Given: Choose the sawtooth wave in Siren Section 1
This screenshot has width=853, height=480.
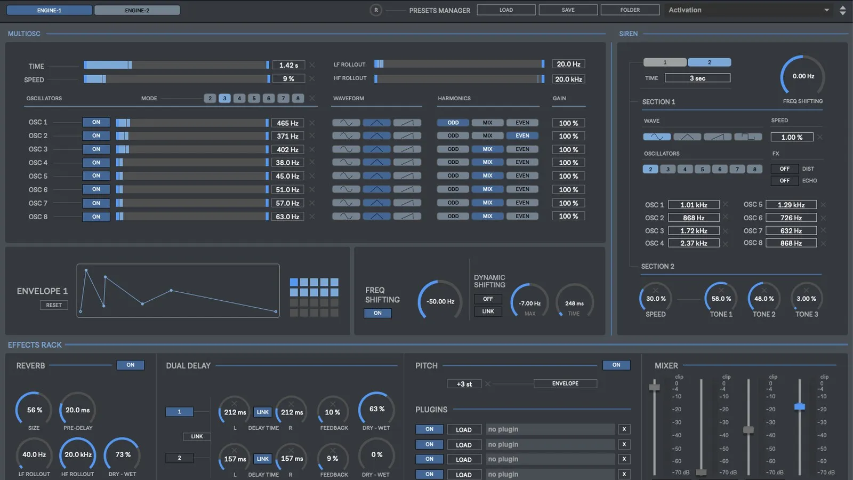Looking at the screenshot, I should coord(718,137).
